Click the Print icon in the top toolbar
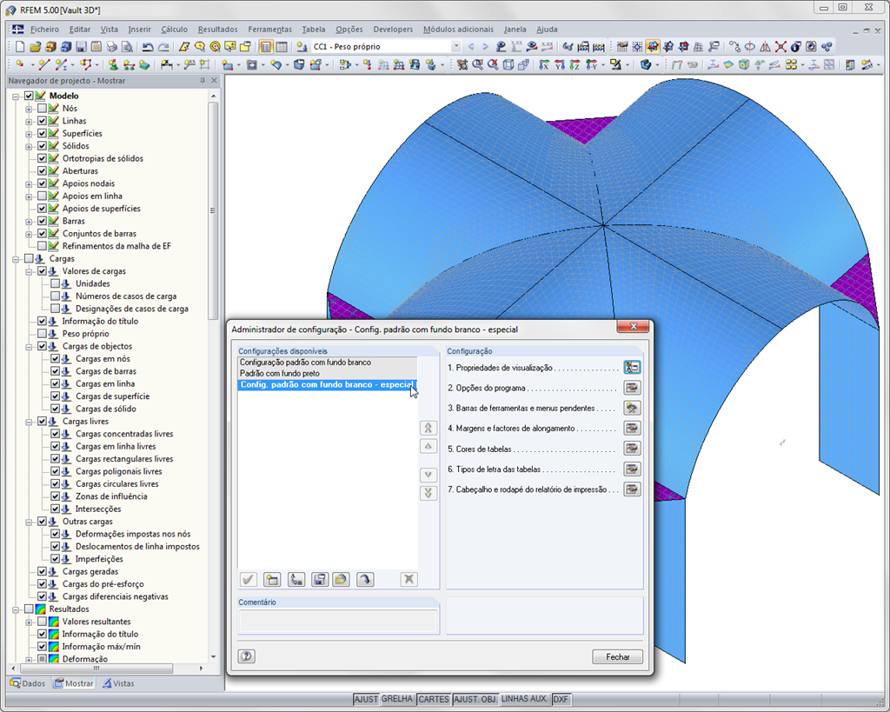Viewport: 890px width, 712px height. coord(112,47)
